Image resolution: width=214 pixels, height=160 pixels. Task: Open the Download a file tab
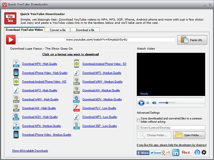click(85, 30)
